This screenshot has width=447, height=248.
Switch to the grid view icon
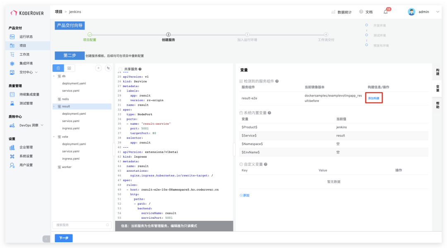point(69,68)
